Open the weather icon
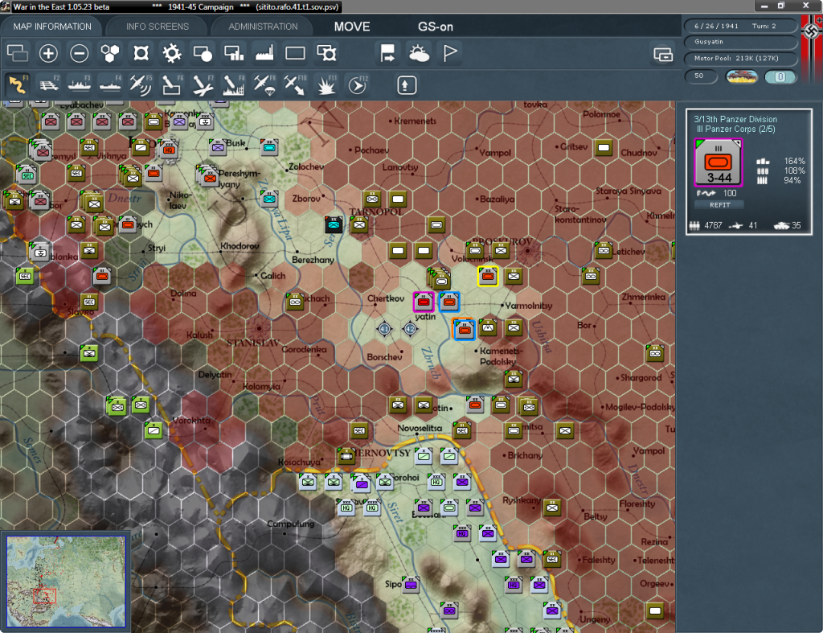 pyautogui.click(x=419, y=53)
